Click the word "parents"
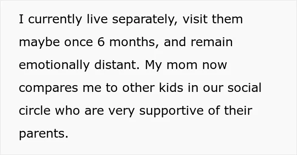Viewport: 297px width, 155px height. coord(44,134)
